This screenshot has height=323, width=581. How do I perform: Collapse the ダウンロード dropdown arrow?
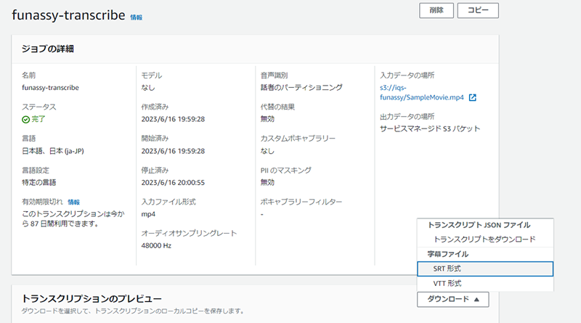pyautogui.click(x=476, y=299)
